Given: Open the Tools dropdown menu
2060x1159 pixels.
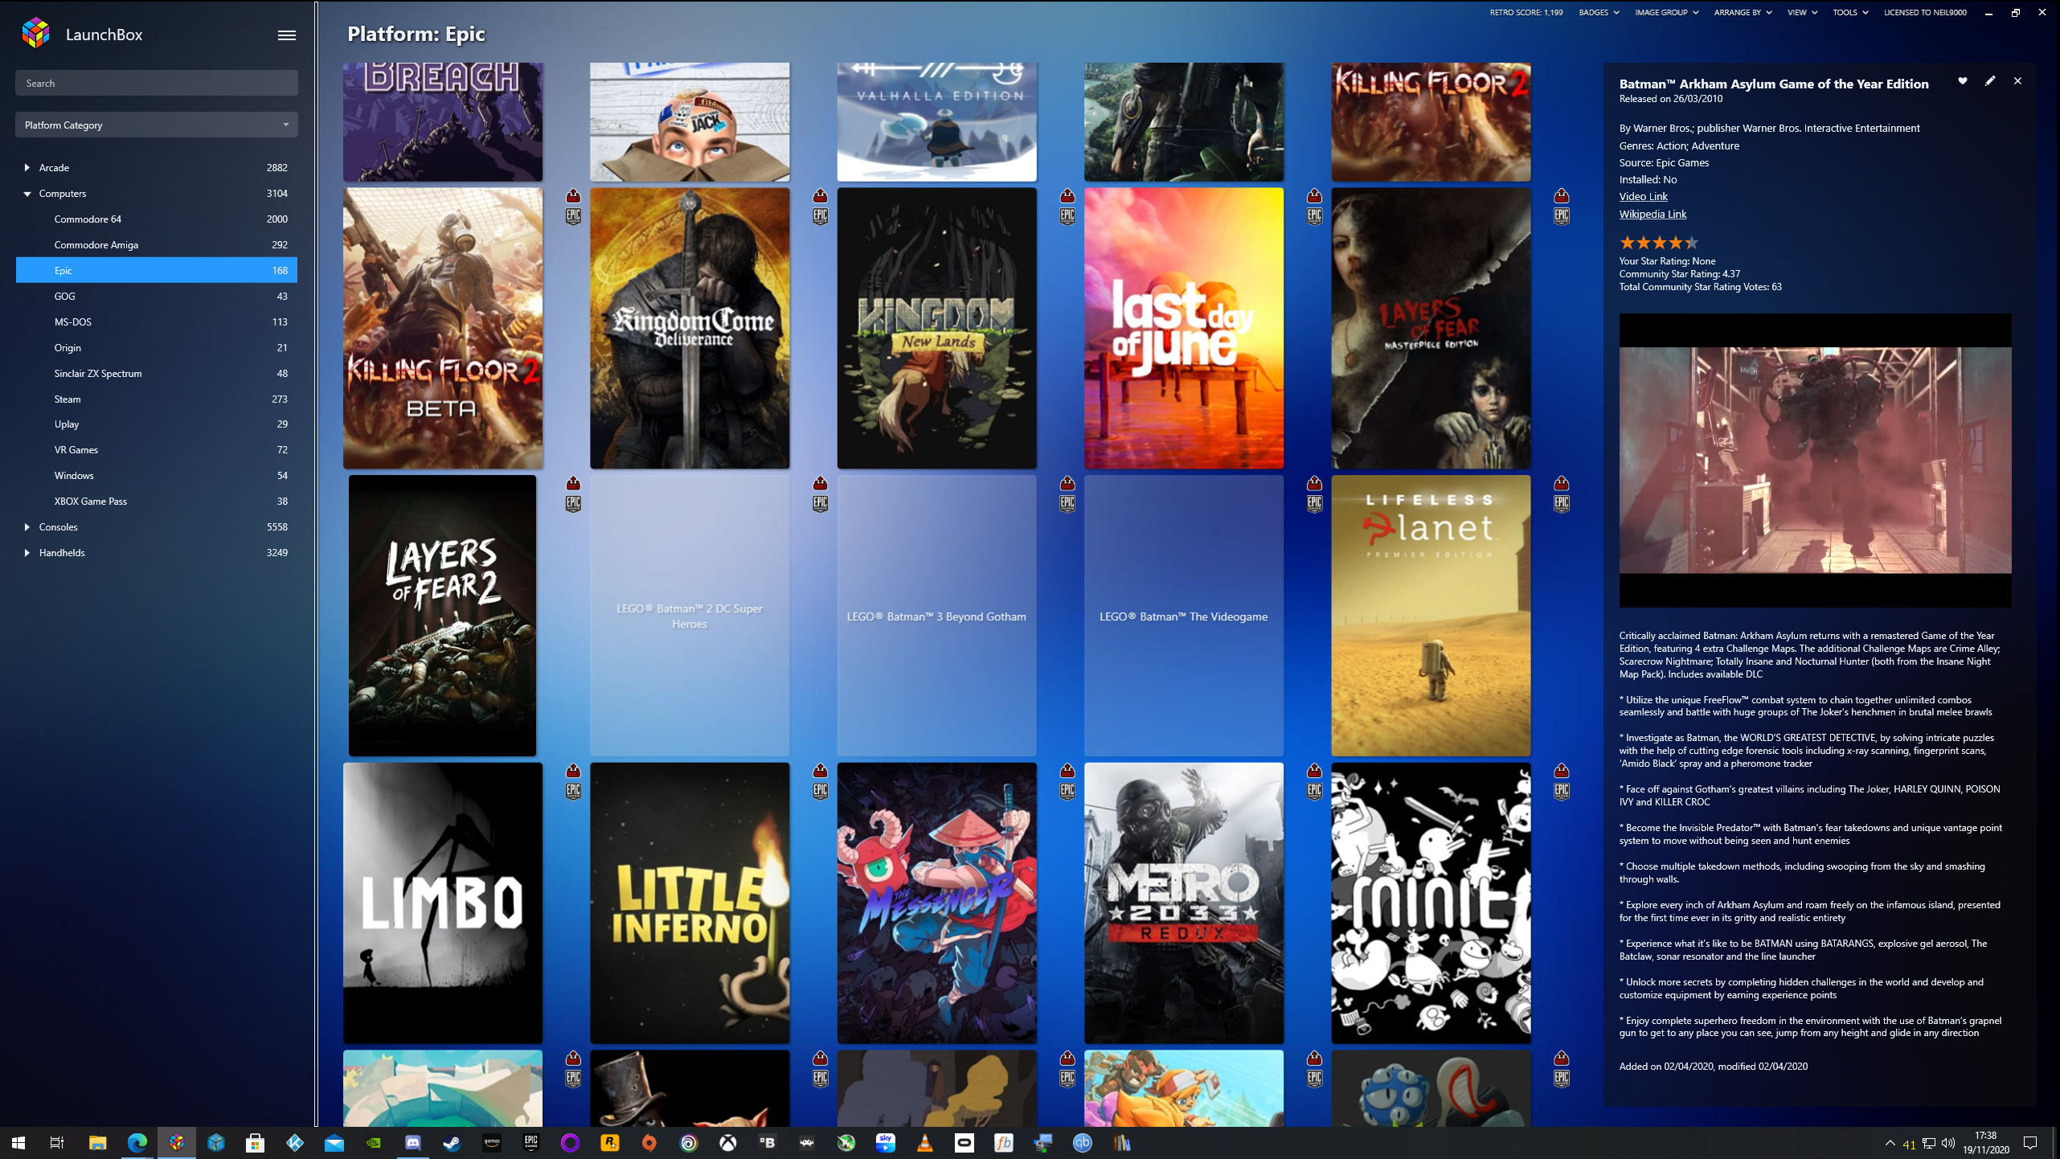Looking at the screenshot, I should [x=1849, y=12].
